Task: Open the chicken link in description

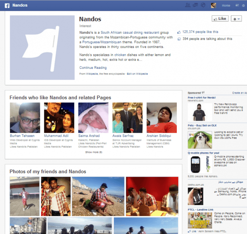Action: (120, 55)
